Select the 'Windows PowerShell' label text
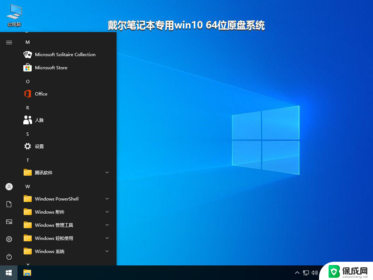Viewport: 373px width, 280px height. coord(56,199)
